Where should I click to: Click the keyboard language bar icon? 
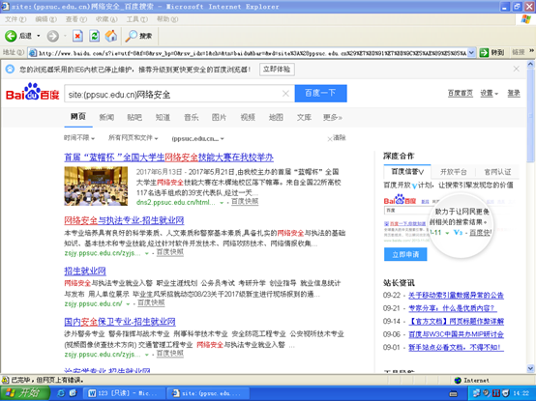pyautogui.click(x=453, y=394)
